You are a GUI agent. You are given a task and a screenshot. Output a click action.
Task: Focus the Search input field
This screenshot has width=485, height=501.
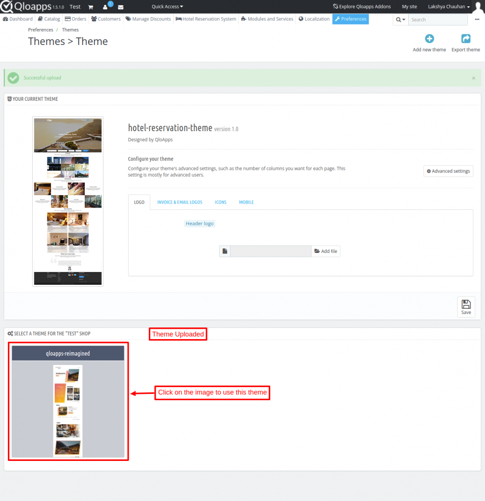point(438,20)
